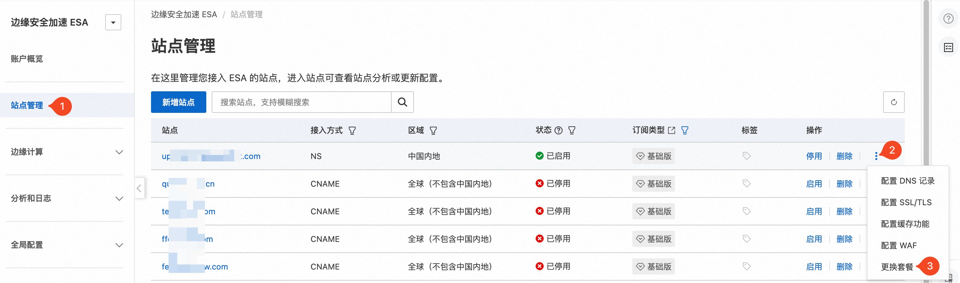Open the site ending in w.com
The height and width of the screenshot is (283, 960).
pos(194,266)
